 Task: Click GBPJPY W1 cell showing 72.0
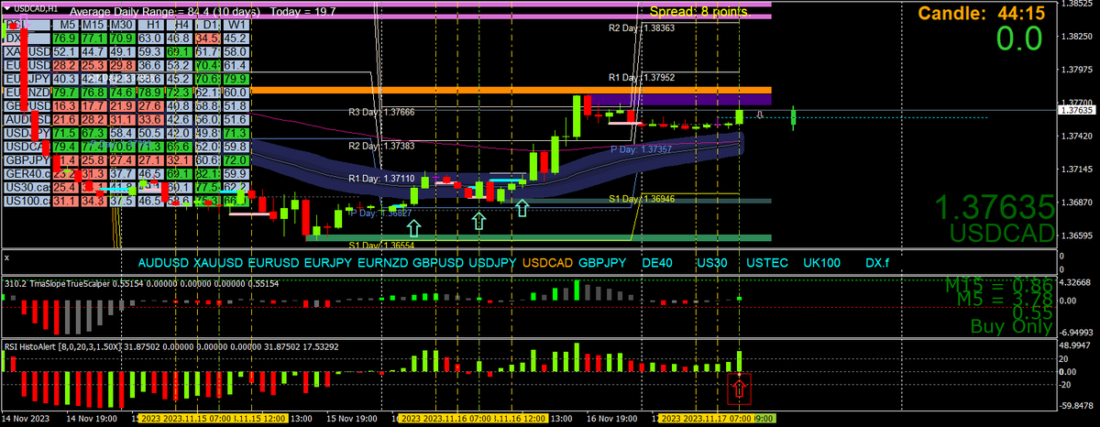(235, 159)
